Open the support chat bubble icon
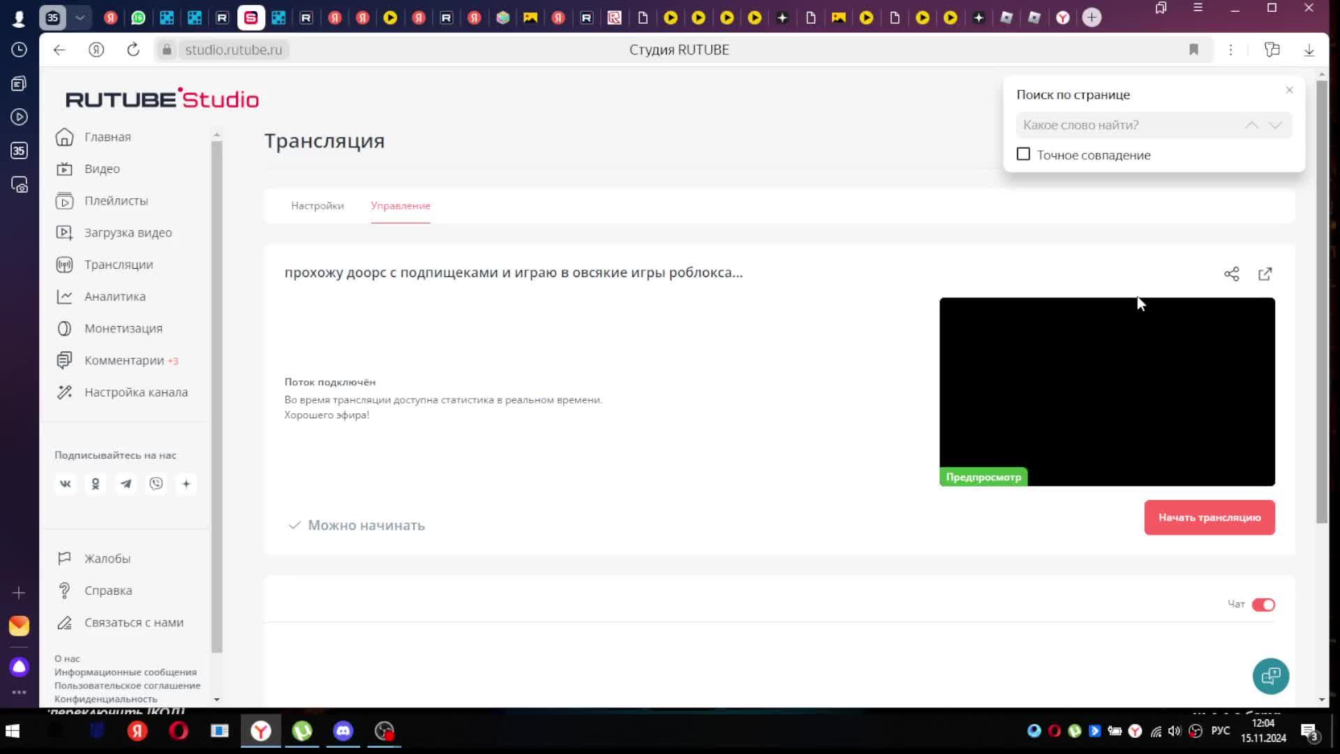This screenshot has height=754, width=1340. pos(1270,676)
